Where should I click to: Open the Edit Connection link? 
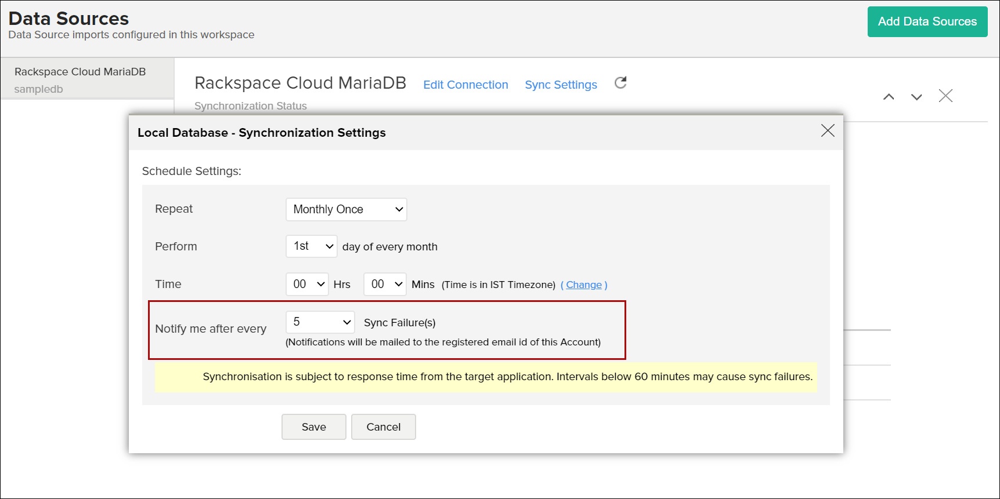(x=465, y=85)
